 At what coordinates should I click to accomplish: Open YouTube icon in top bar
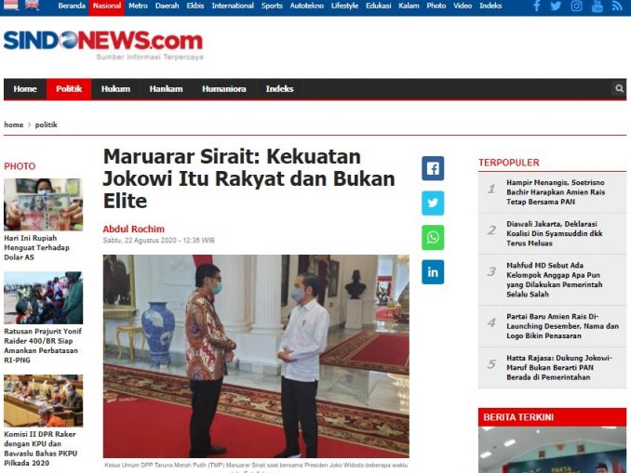click(x=597, y=6)
